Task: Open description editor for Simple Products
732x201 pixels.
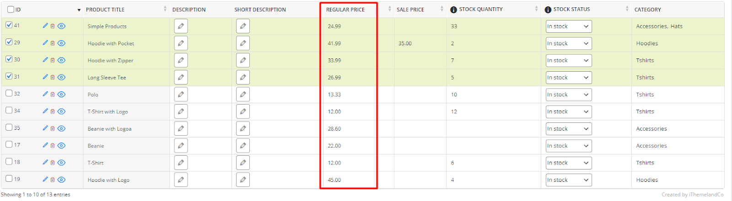Action: [181, 26]
